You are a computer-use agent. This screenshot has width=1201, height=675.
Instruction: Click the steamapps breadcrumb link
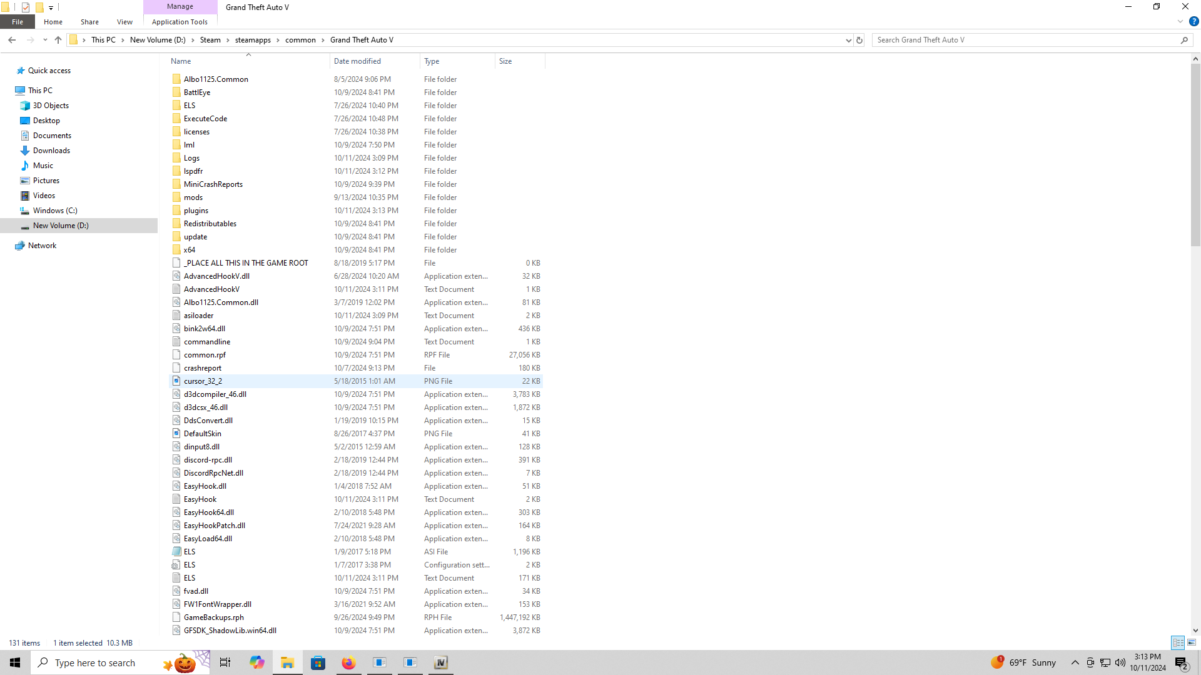click(253, 40)
